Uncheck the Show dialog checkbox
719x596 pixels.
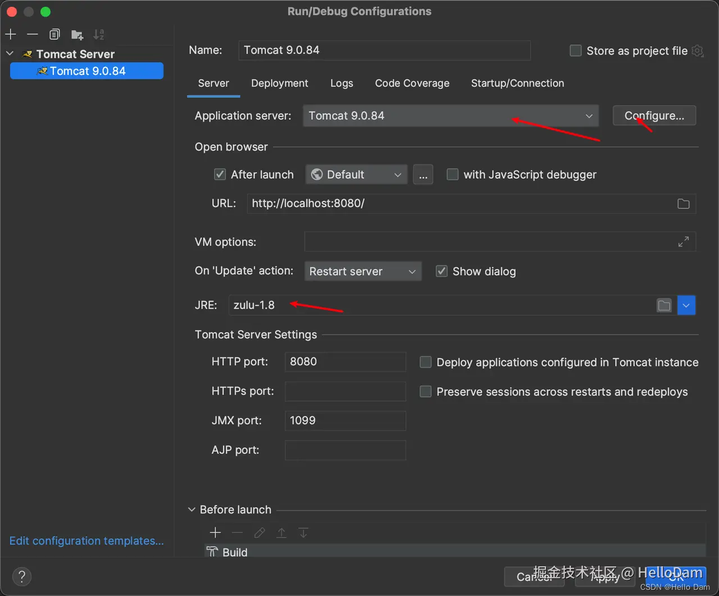pos(442,271)
